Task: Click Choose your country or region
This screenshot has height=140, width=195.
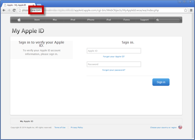Action: pyautogui.click(x=163, y=127)
